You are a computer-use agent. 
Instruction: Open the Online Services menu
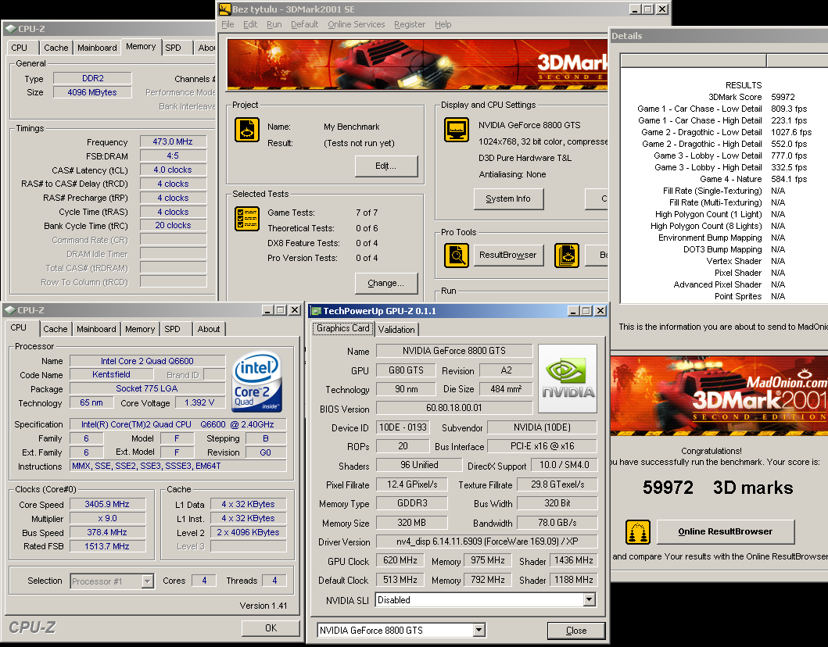[x=357, y=24]
